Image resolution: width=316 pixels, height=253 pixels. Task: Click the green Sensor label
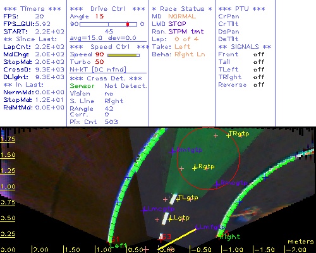point(82,86)
